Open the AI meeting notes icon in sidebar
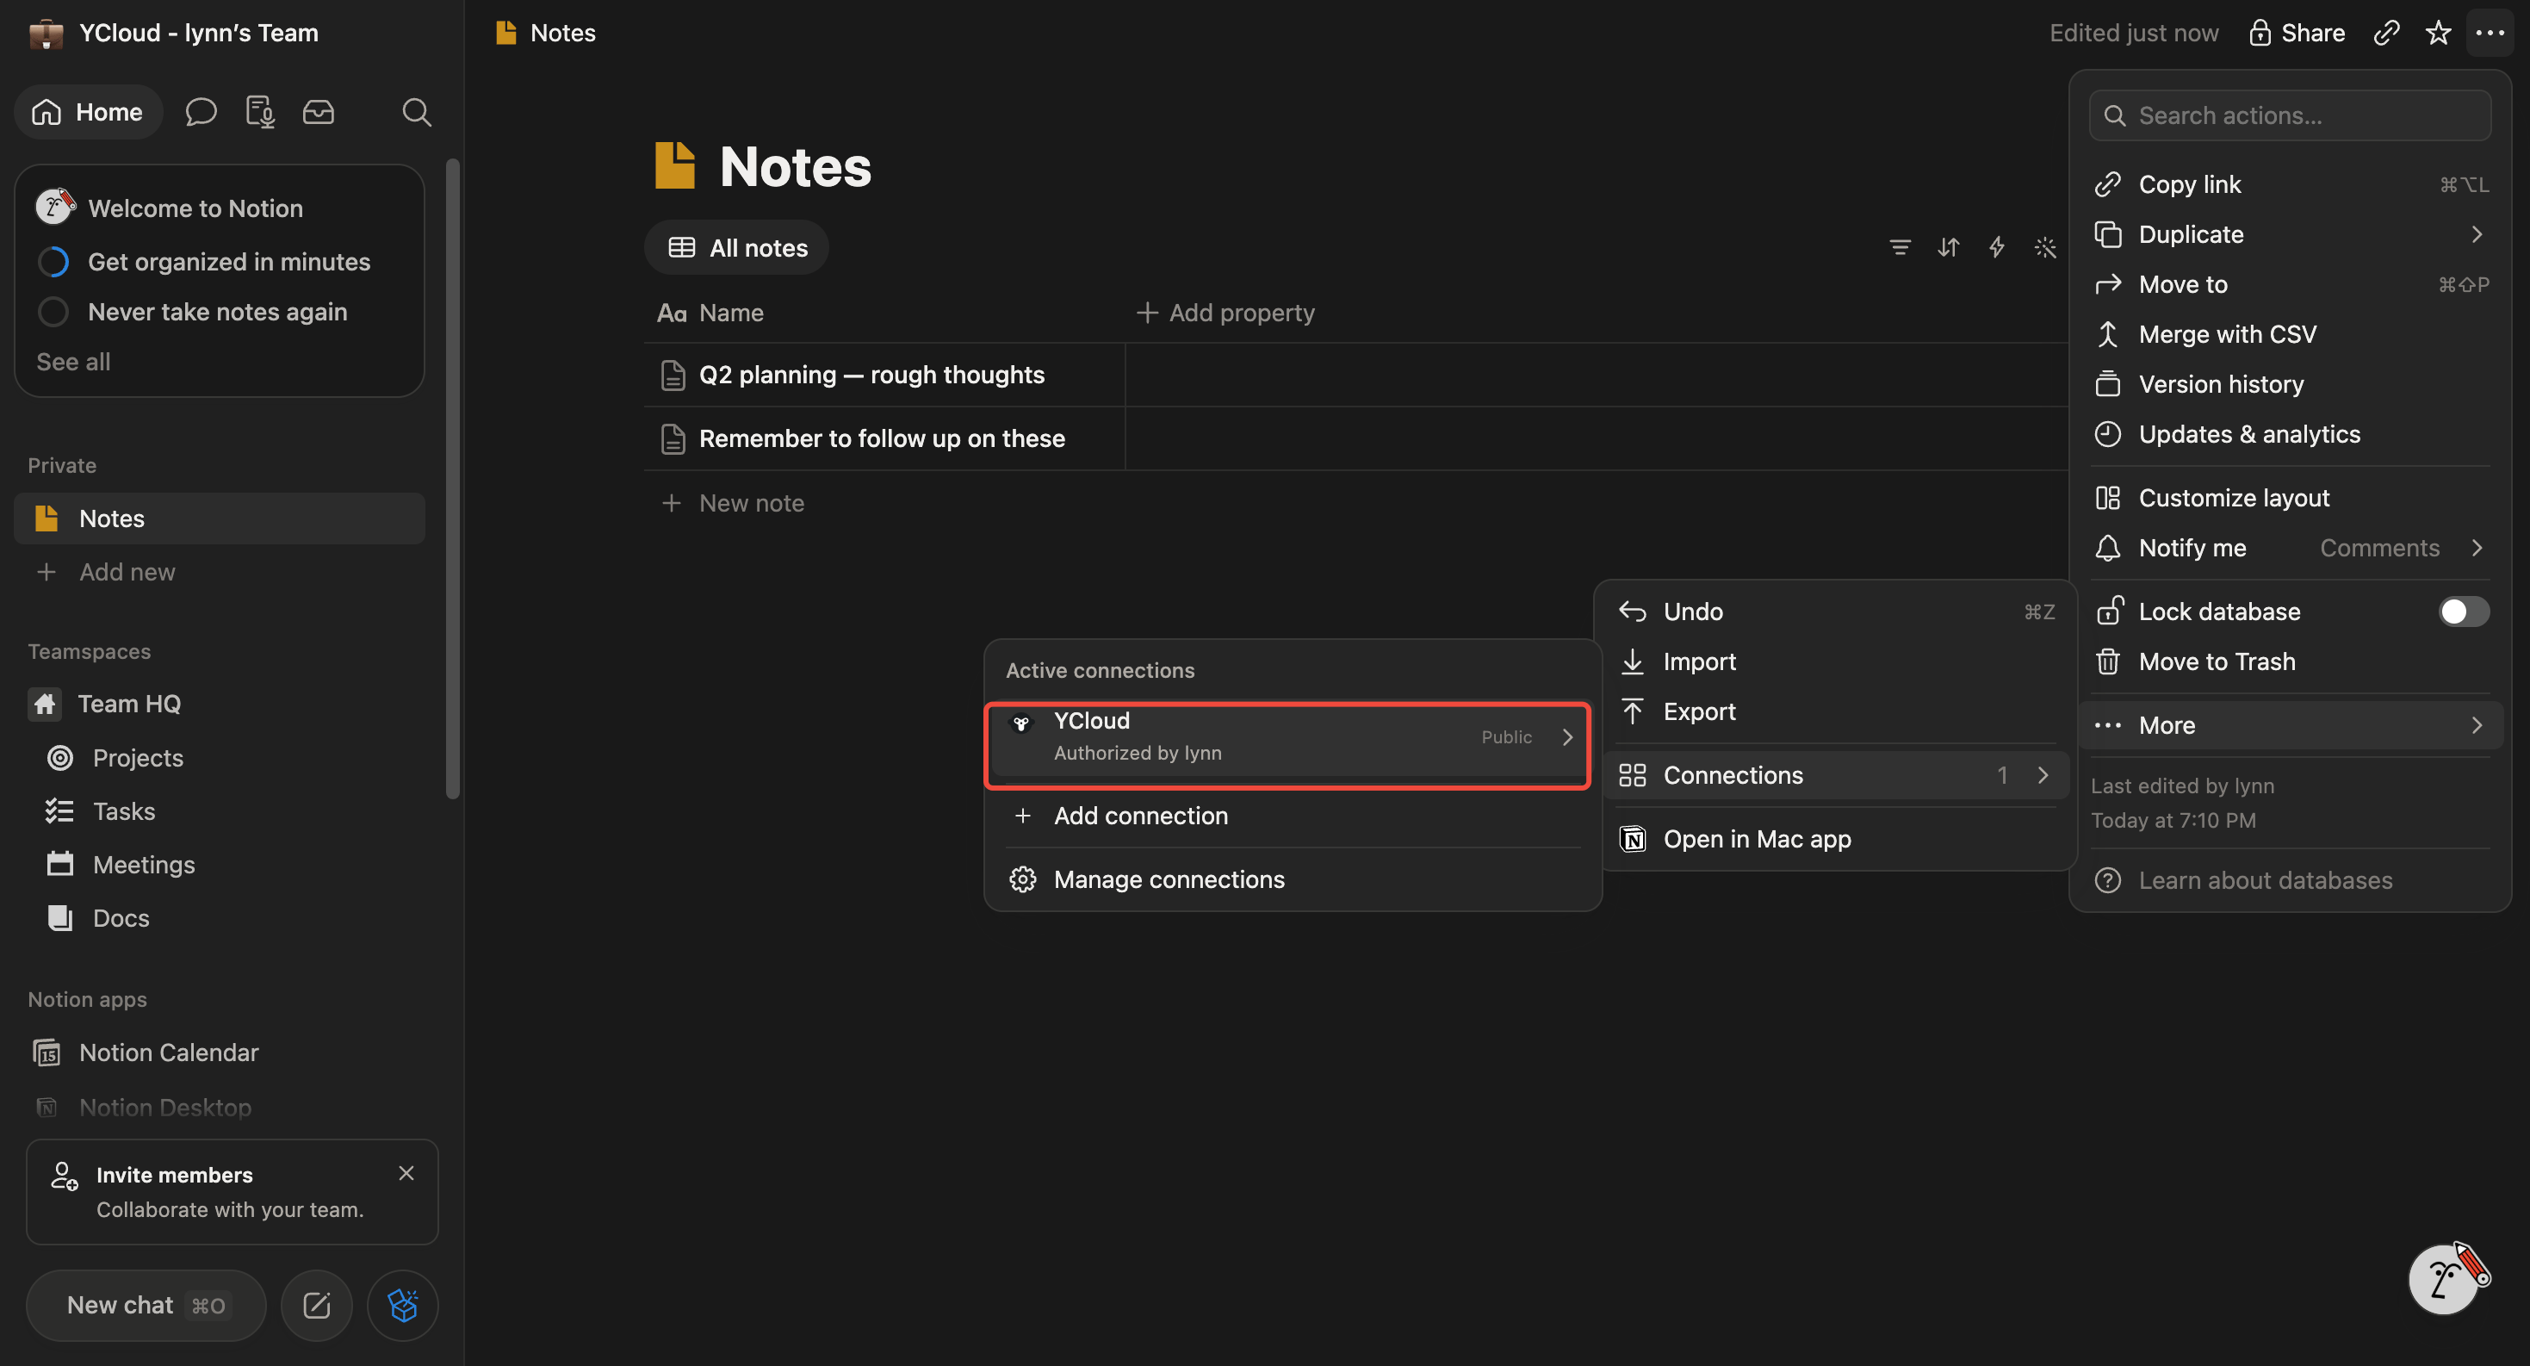This screenshot has height=1366, width=2530. [259, 112]
